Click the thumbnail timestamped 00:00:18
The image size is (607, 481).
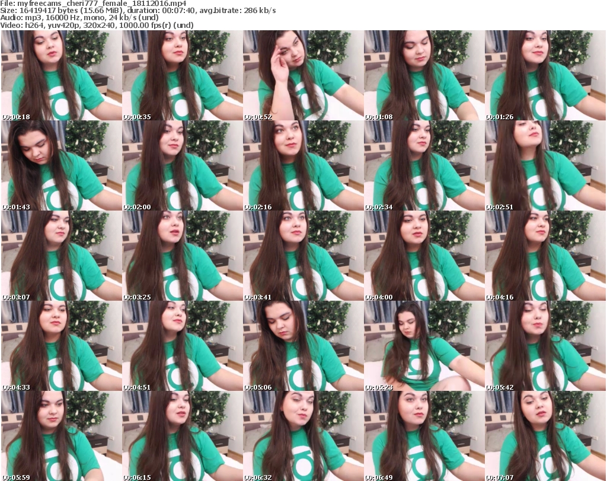click(62, 75)
